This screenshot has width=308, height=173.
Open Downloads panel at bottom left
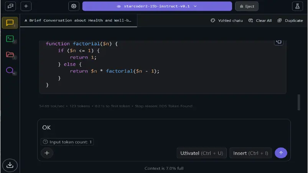pyautogui.click(x=10, y=165)
